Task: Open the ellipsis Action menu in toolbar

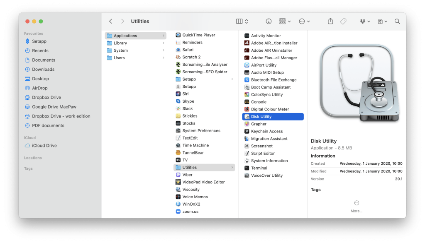Action: (x=304, y=21)
